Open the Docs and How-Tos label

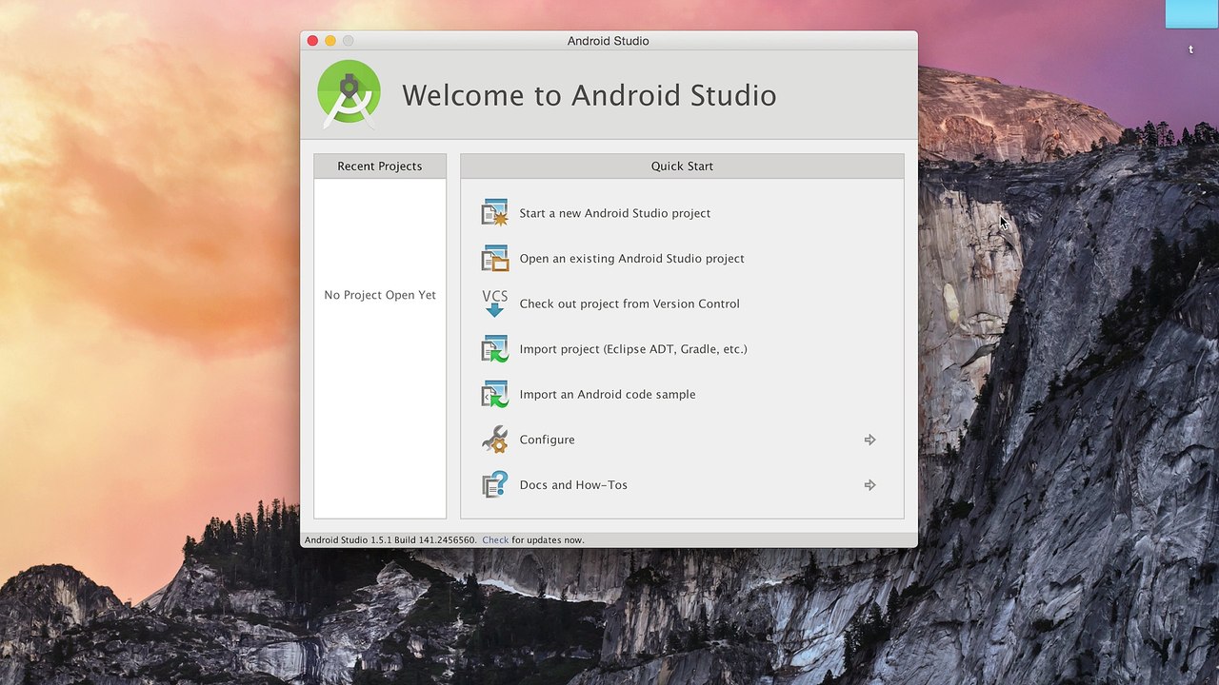pyautogui.click(x=573, y=485)
